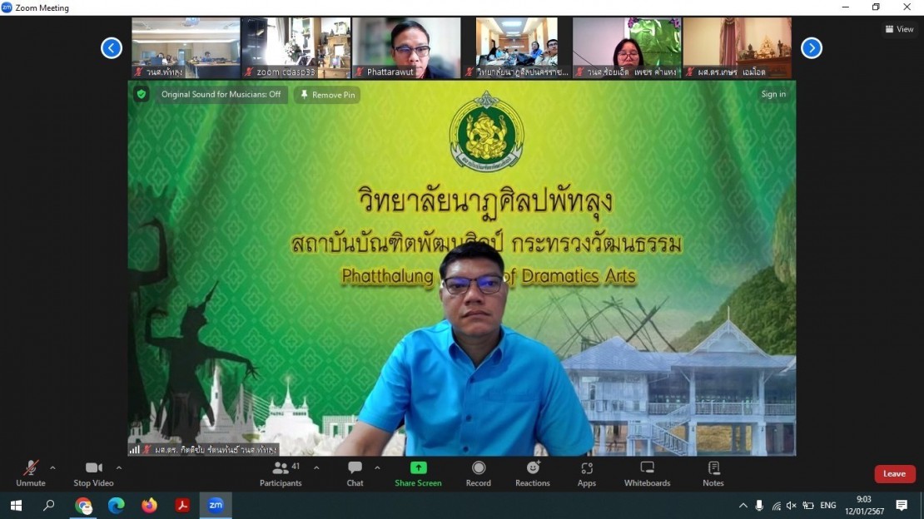Screen dimensions: 924x519
Task: Open Firefox from taskbar
Action: click(x=149, y=506)
